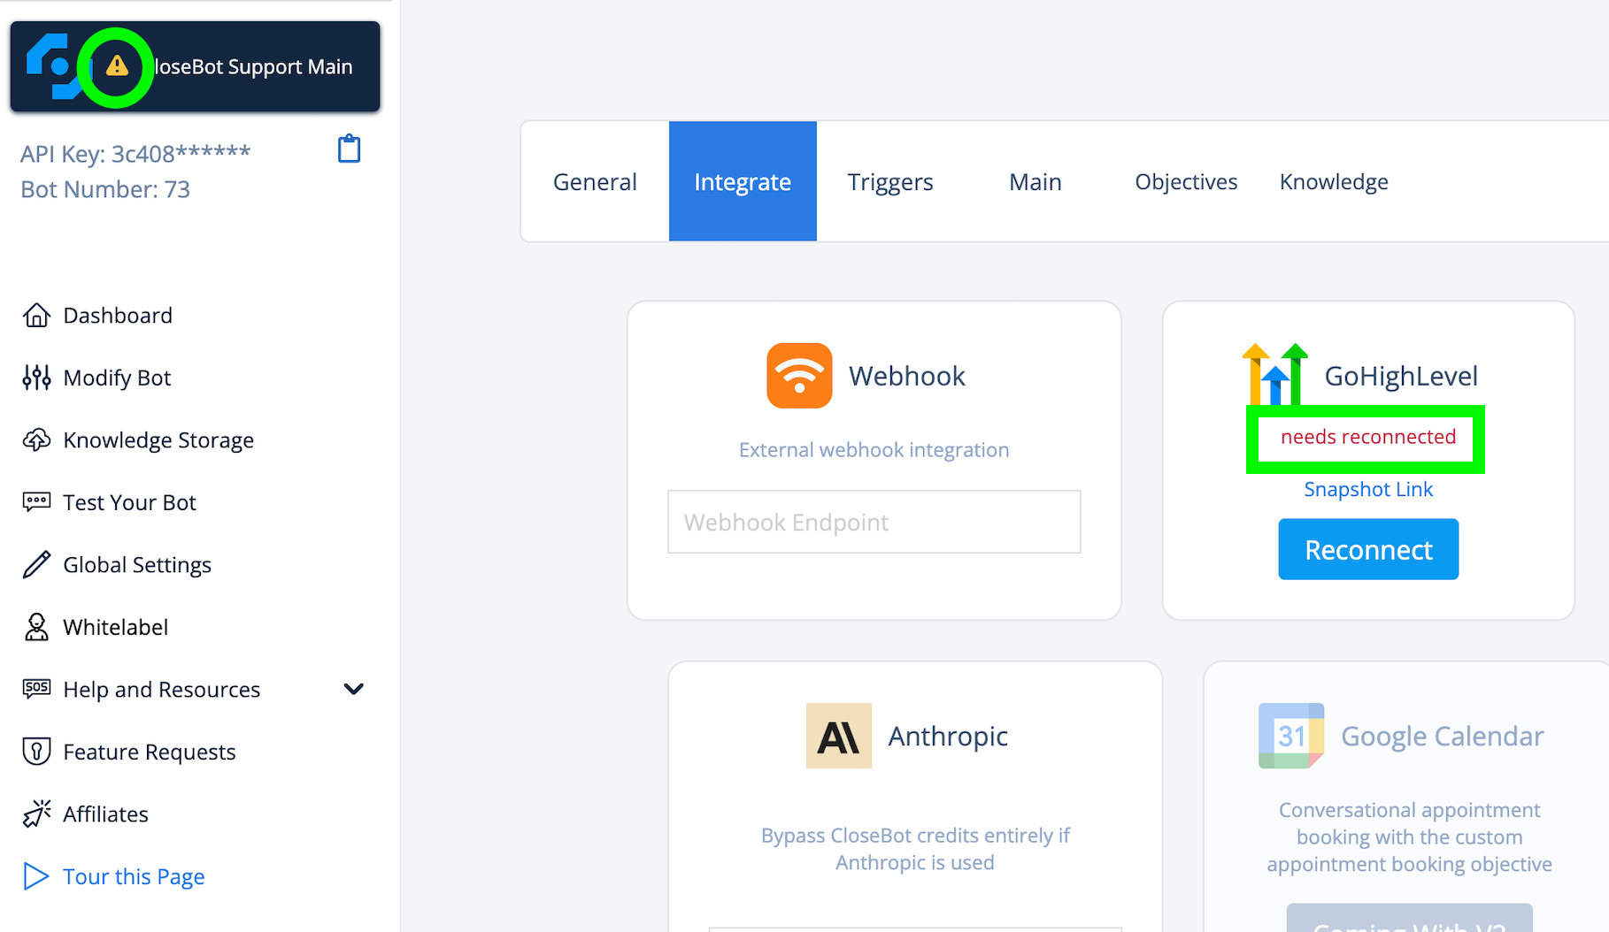This screenshot has height=932, width=1609.
Task: Click the Knowledge Storage cloud icon
Action: (36, 440)
